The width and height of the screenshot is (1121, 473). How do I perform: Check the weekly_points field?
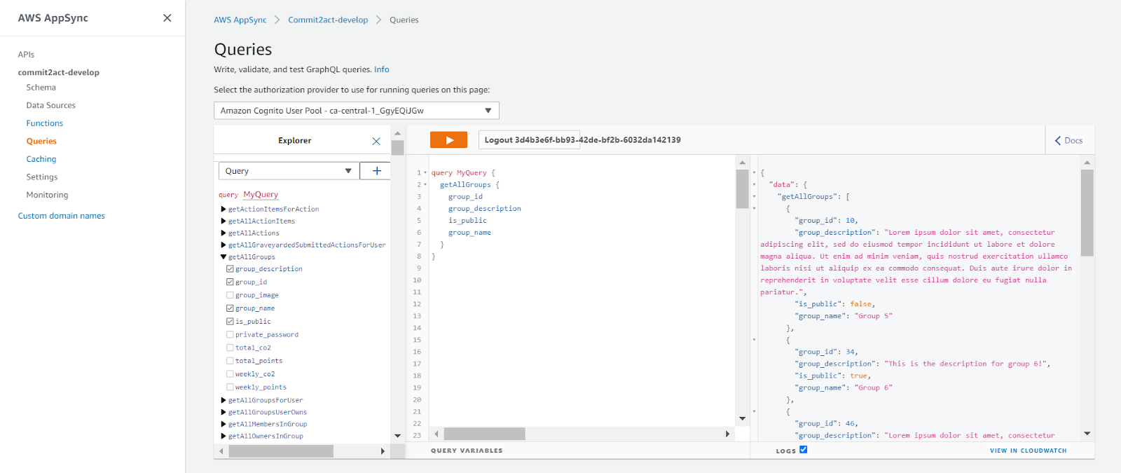(230, 388)
